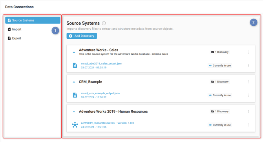The image size is (263, 142).
Task: Collapse Adventure Works 2019 - Human Resources section
Action: coord(74,111)
